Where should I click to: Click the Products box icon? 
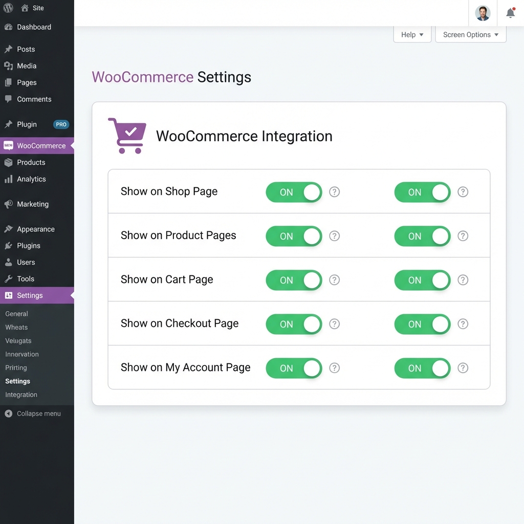pos(8,162)
